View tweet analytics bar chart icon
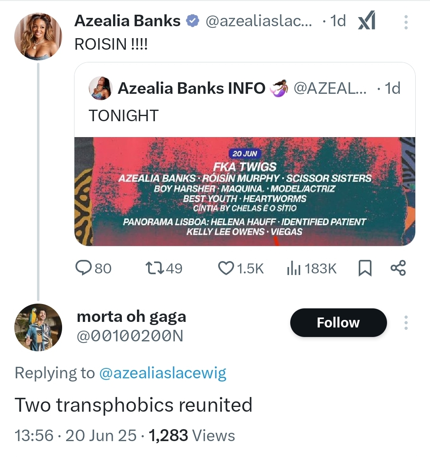Viewport: 430px width, 457px height. click(x=312, y=268)
